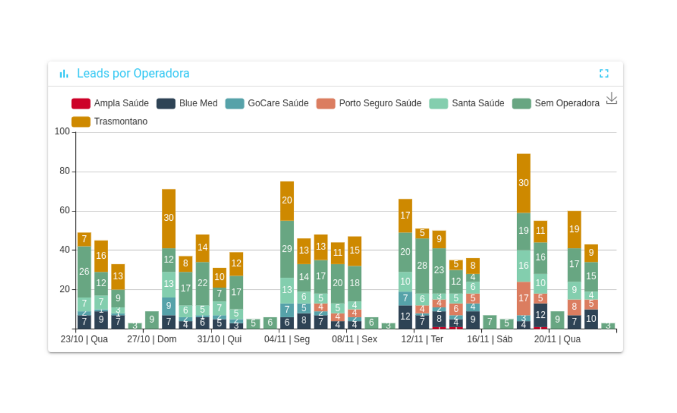Toggle Ampla Saúde legend series
This screenshot has width=677, height=413.
click(x=110, y=103)
